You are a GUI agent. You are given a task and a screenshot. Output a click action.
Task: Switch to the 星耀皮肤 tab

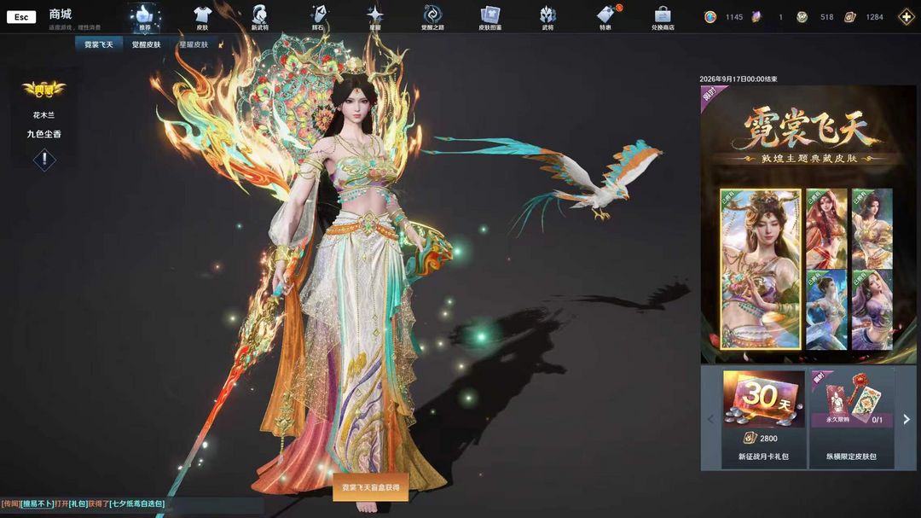click(194, 44)
